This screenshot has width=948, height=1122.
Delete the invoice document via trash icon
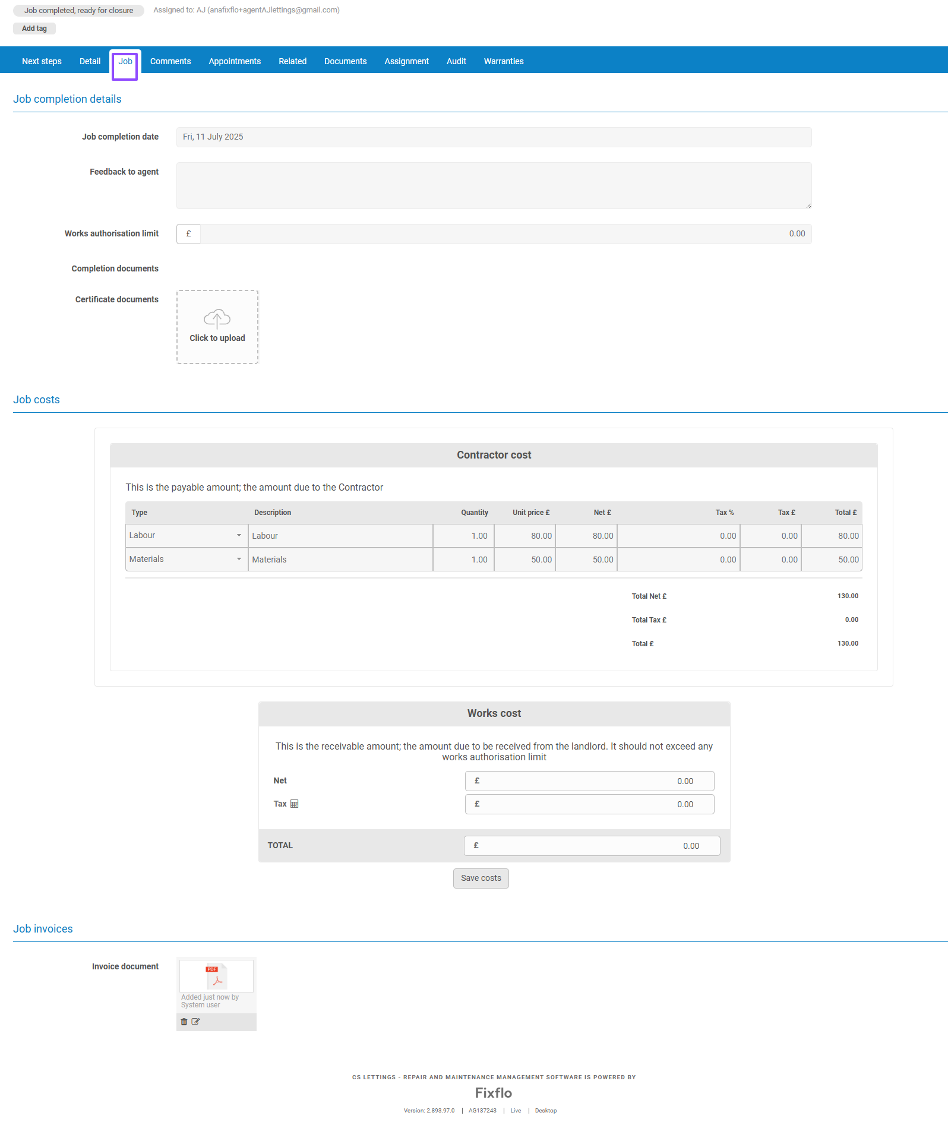[x=184, y=1022]
